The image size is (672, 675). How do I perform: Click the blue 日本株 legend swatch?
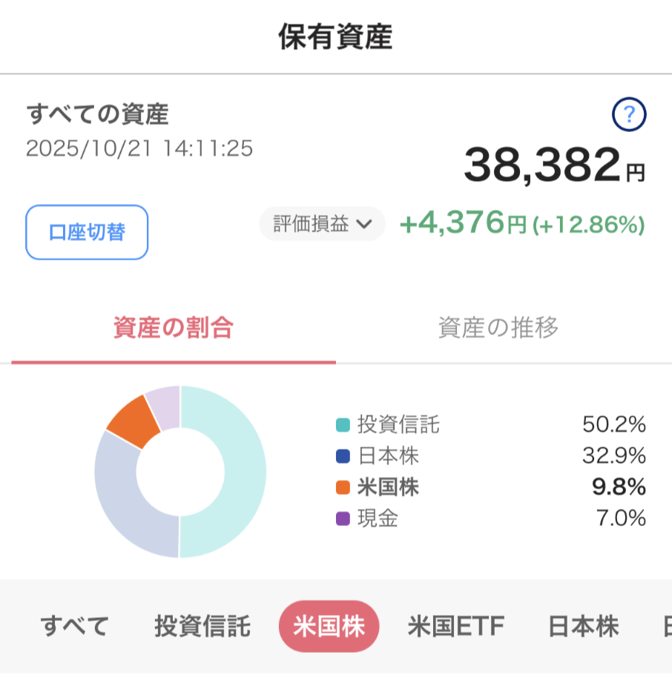point(343,456)
